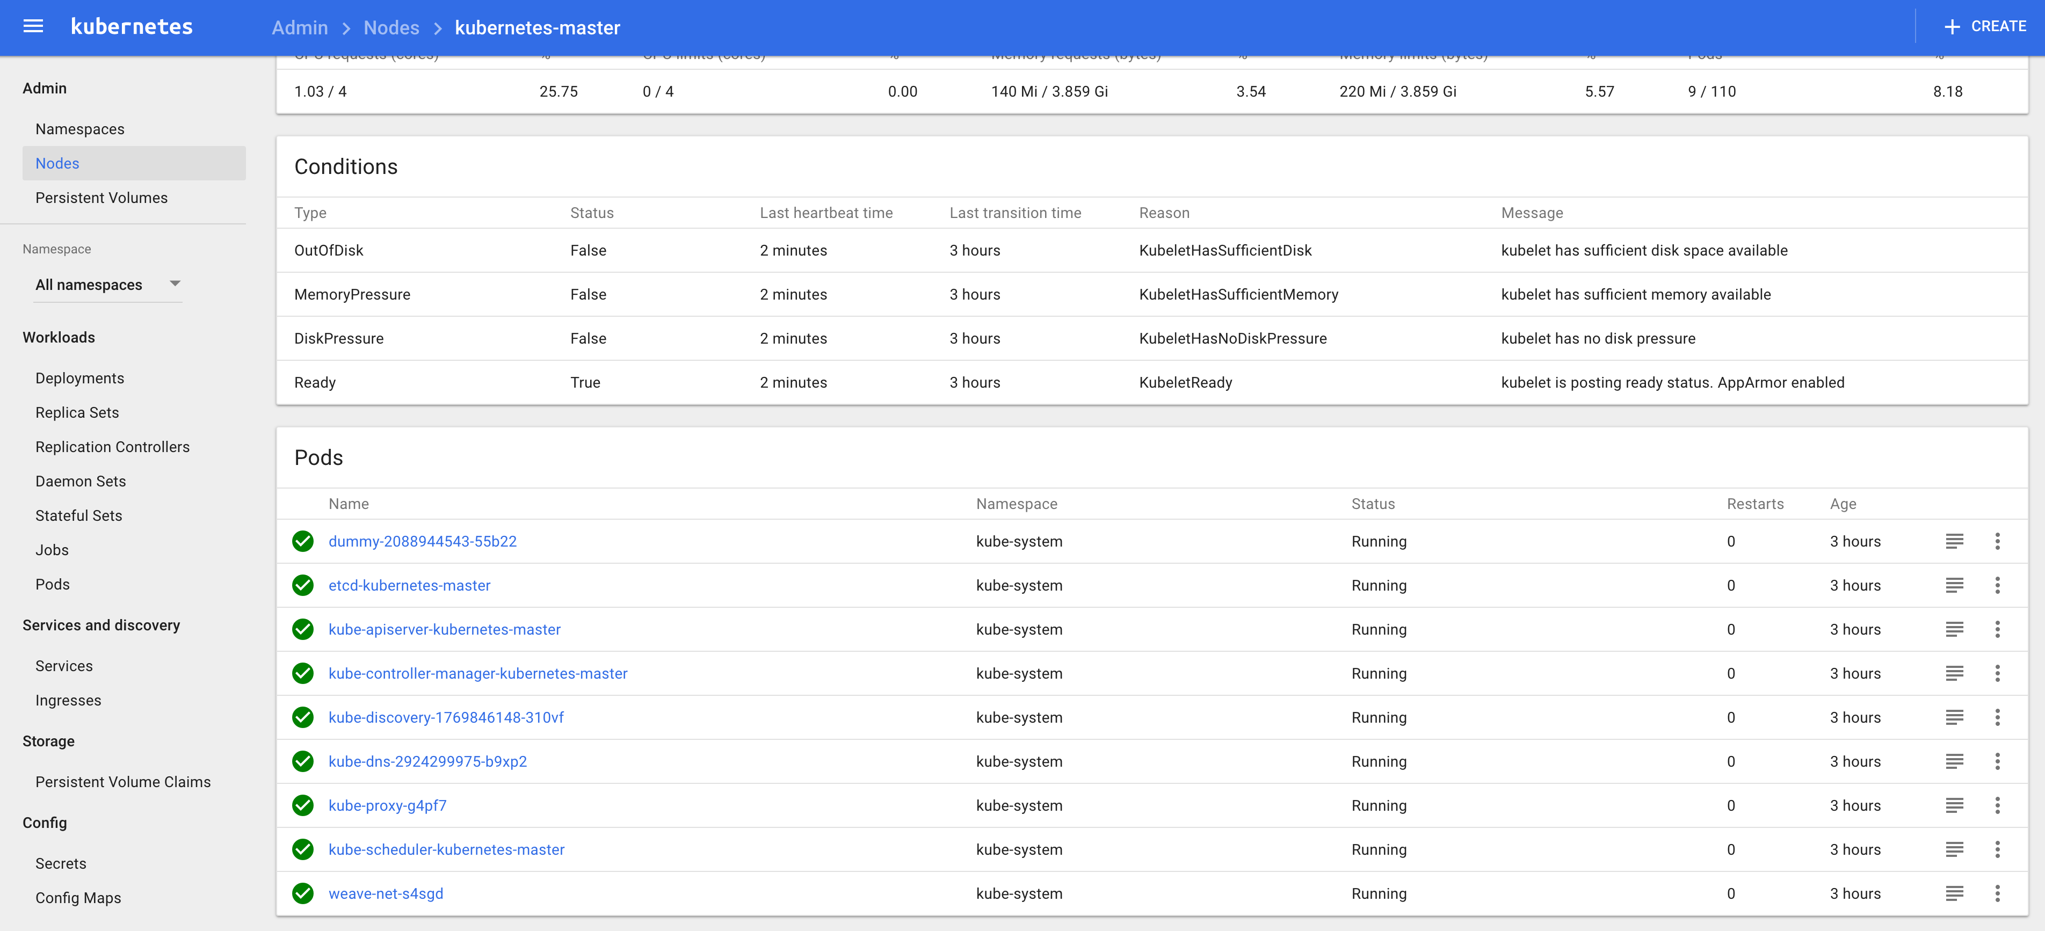Open the kube-proxy-g4pf7 pod link
This screenshot has height=931, width=2045.
tap(387, 805)
